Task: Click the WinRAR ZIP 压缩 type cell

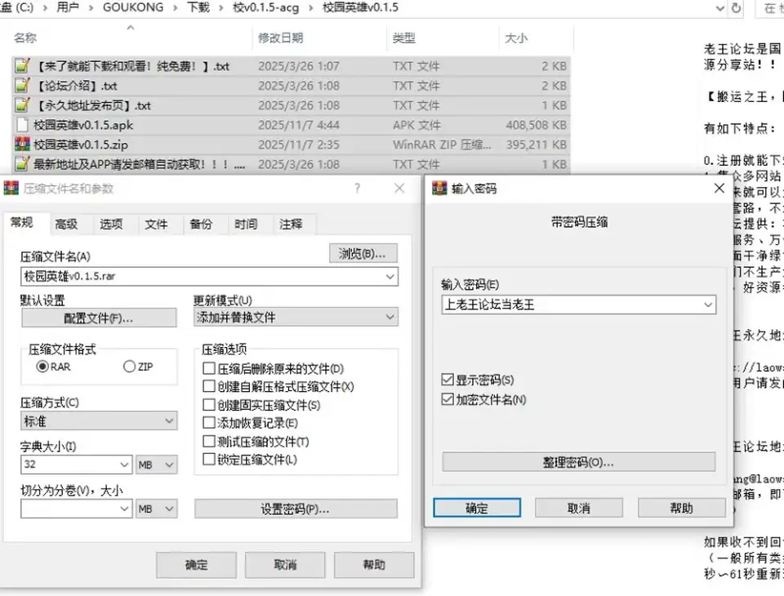Action: 442,145
